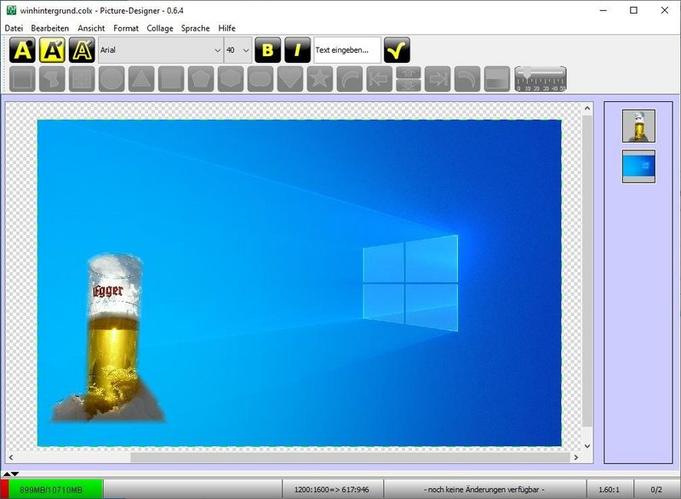Select the pentagon shape tool

201,79
